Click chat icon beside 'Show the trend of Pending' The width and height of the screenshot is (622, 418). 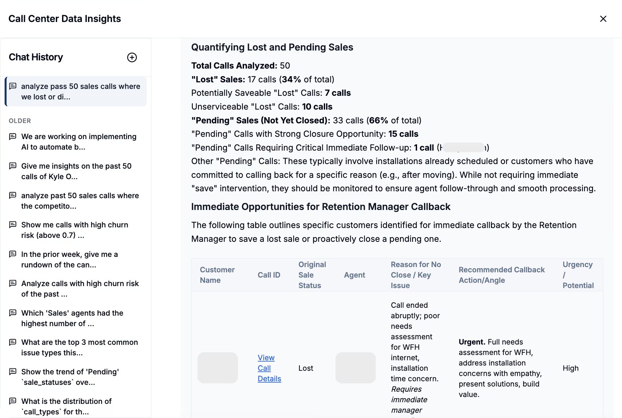pyautogui.click(x=13, y=372)
